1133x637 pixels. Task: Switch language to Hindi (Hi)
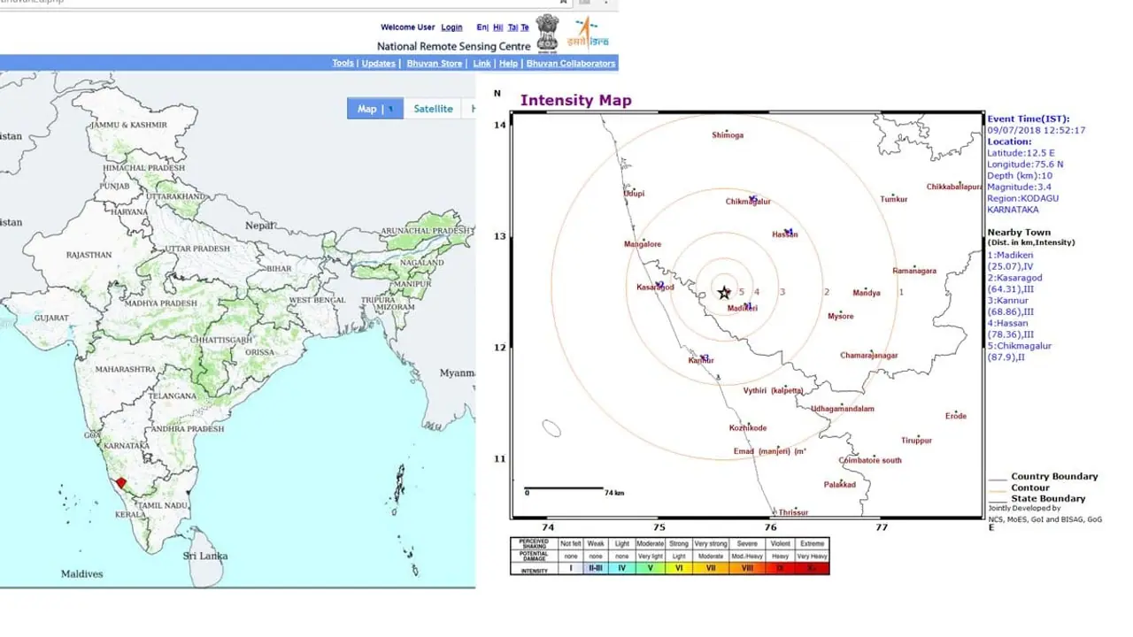[x=497, y=27]
